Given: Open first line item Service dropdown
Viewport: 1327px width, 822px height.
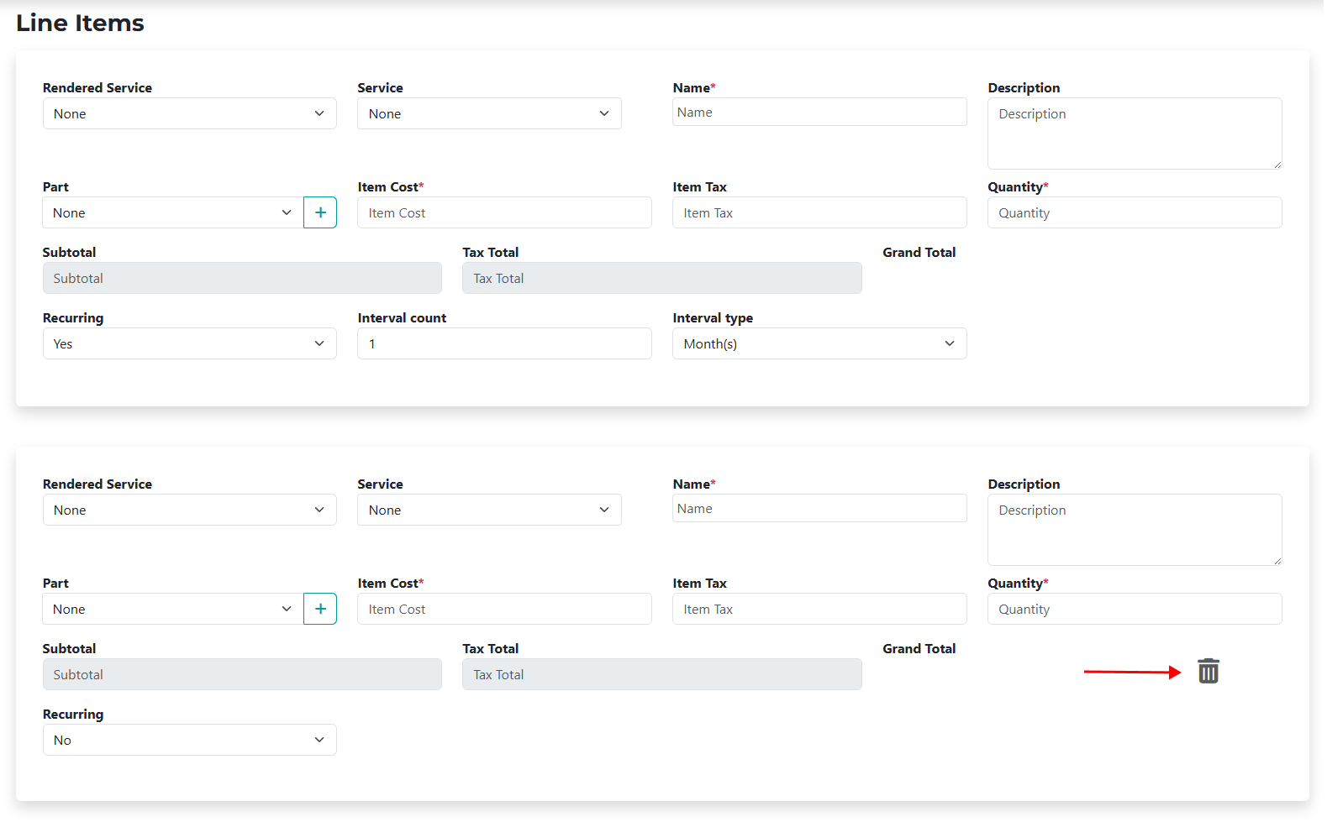Looking at the screenshot, I should (x=489, y=113).
